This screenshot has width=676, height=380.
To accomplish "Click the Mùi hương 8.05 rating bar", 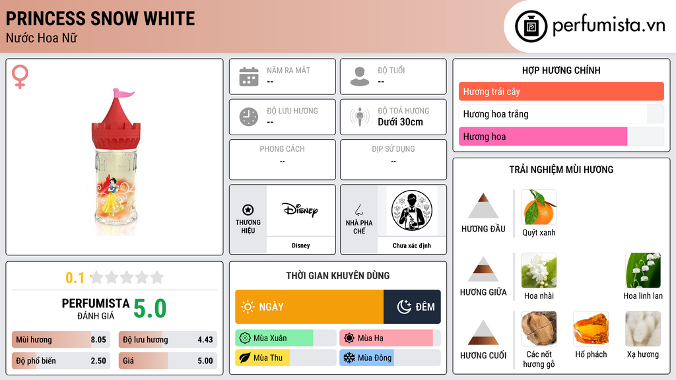I will (61, 340).
